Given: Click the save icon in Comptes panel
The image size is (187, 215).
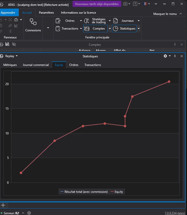Looking at the screenshot, I should [7, 44].
